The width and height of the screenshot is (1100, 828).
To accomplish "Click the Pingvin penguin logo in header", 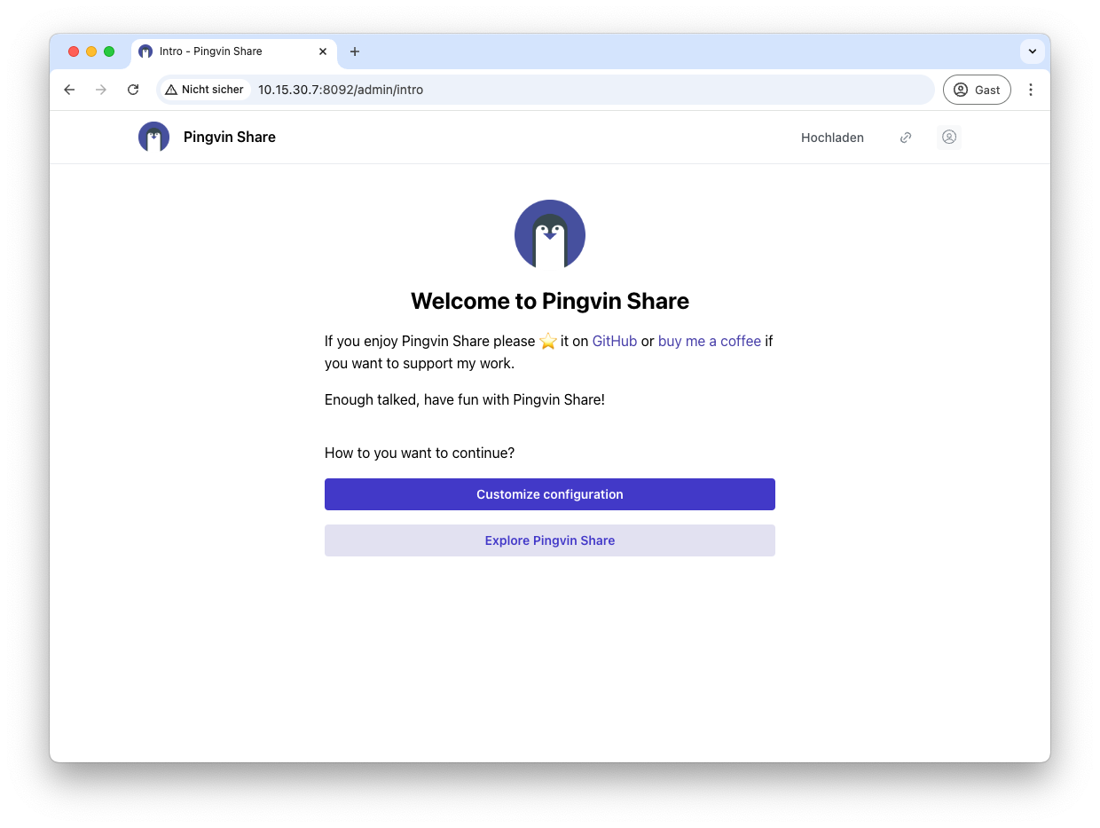I will (x=153, y=137).
